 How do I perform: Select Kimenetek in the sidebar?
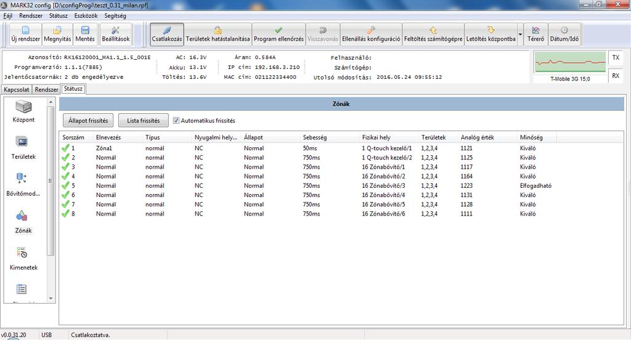point(23,259)
